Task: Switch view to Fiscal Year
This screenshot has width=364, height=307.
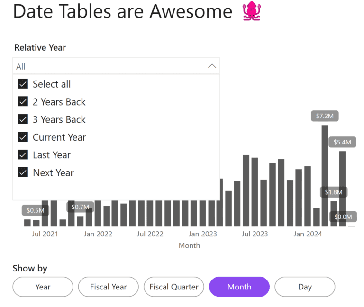Action: click(x=108, y=287)
